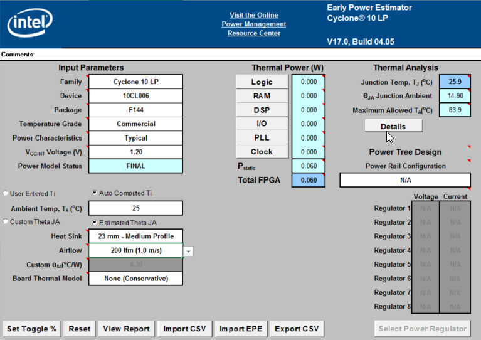Select Power Characteristics Typical cell

point(135,138)
